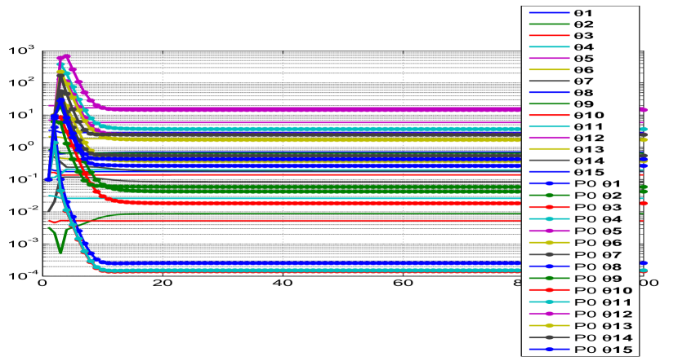Click the x-axis tick label '40'

(x=283, y=284)
